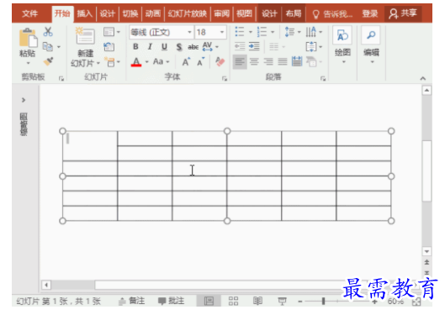Click the Share button
Screen dimensions: 445x315
(403, 13)
